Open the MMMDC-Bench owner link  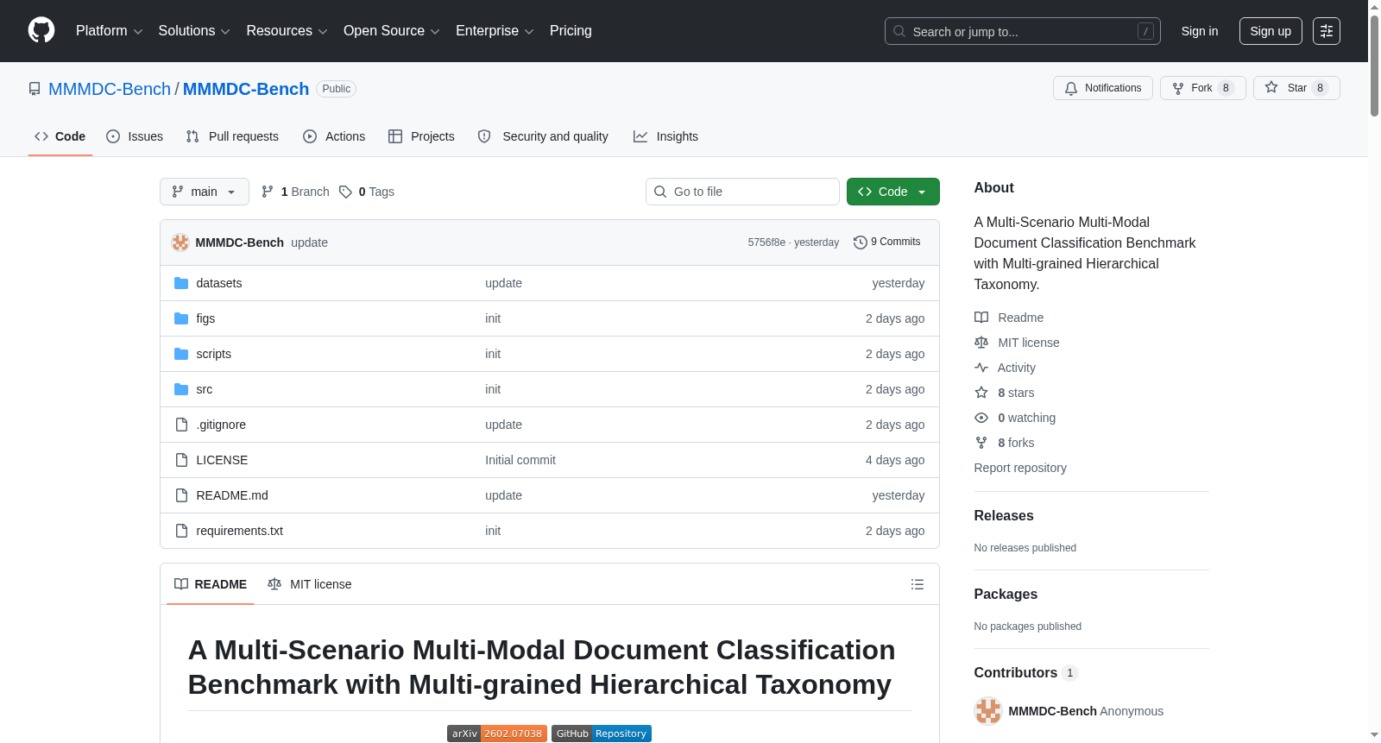pos(110,89)
